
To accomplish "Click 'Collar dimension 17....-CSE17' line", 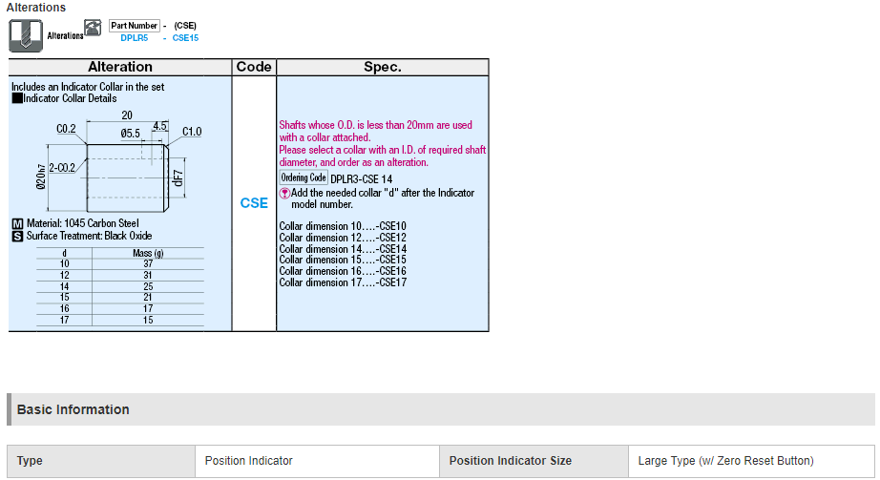I will tap(343, 282).
